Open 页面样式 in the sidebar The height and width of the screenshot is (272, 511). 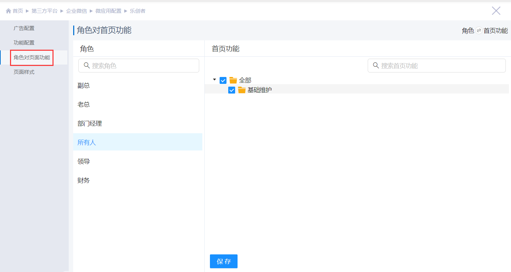pyautogui.click(x=24, y=72)
